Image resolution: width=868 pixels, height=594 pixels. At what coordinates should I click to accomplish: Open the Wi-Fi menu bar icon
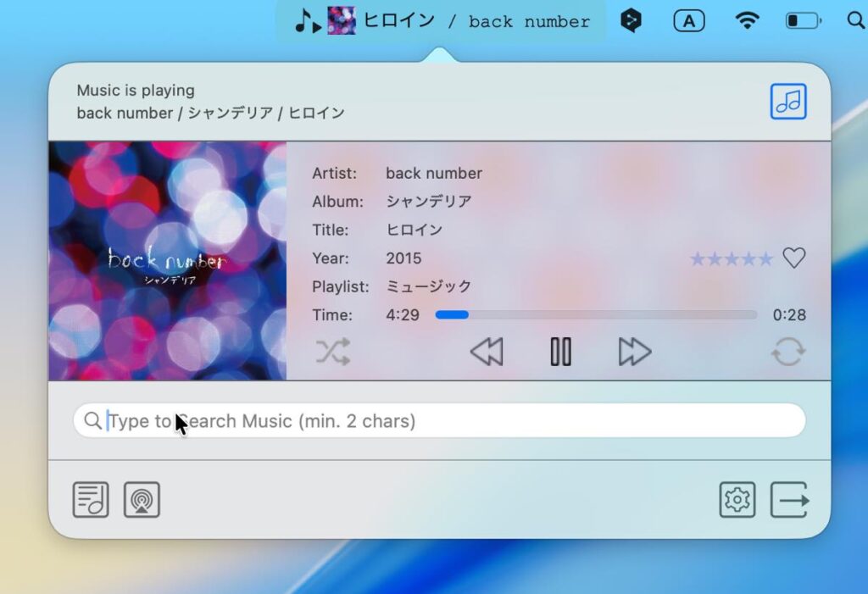tap(747, 21)
